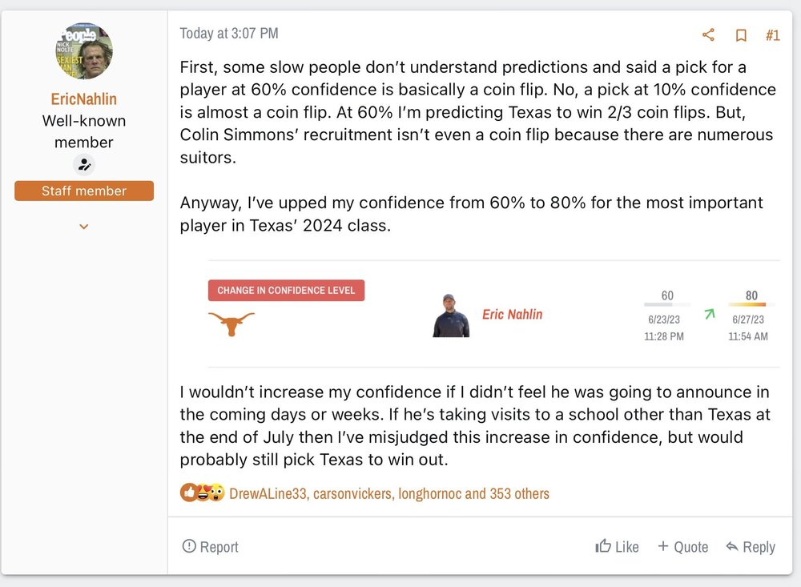Click the Change in Confidence Level label
801x587 pixels.
pyautogui.click(x=286, y=290)
